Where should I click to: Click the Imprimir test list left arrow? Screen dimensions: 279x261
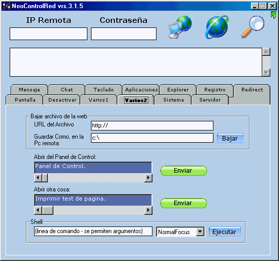click(38, 210)
